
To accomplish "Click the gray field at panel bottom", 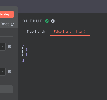I will click(6, 89).
